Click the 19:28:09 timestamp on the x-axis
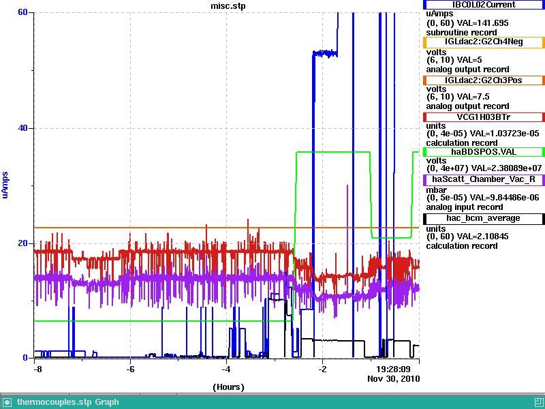 394,369
